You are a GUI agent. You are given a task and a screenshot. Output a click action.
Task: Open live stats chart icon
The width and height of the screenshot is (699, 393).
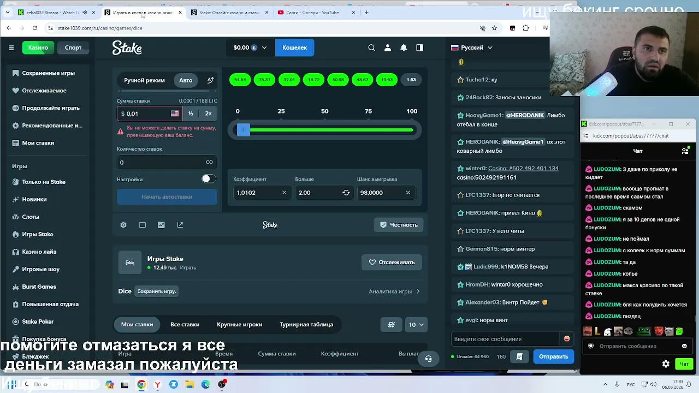tap(161, 225)
